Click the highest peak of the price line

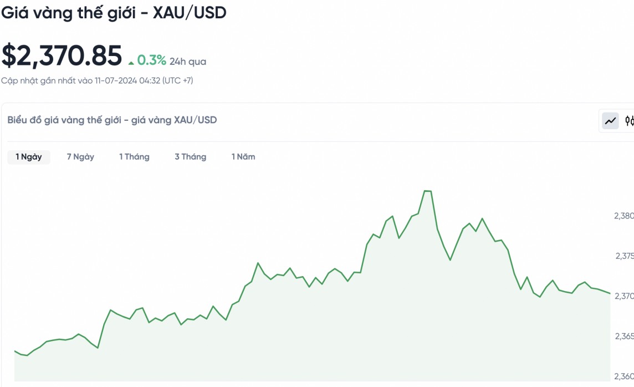click(427, 191)
